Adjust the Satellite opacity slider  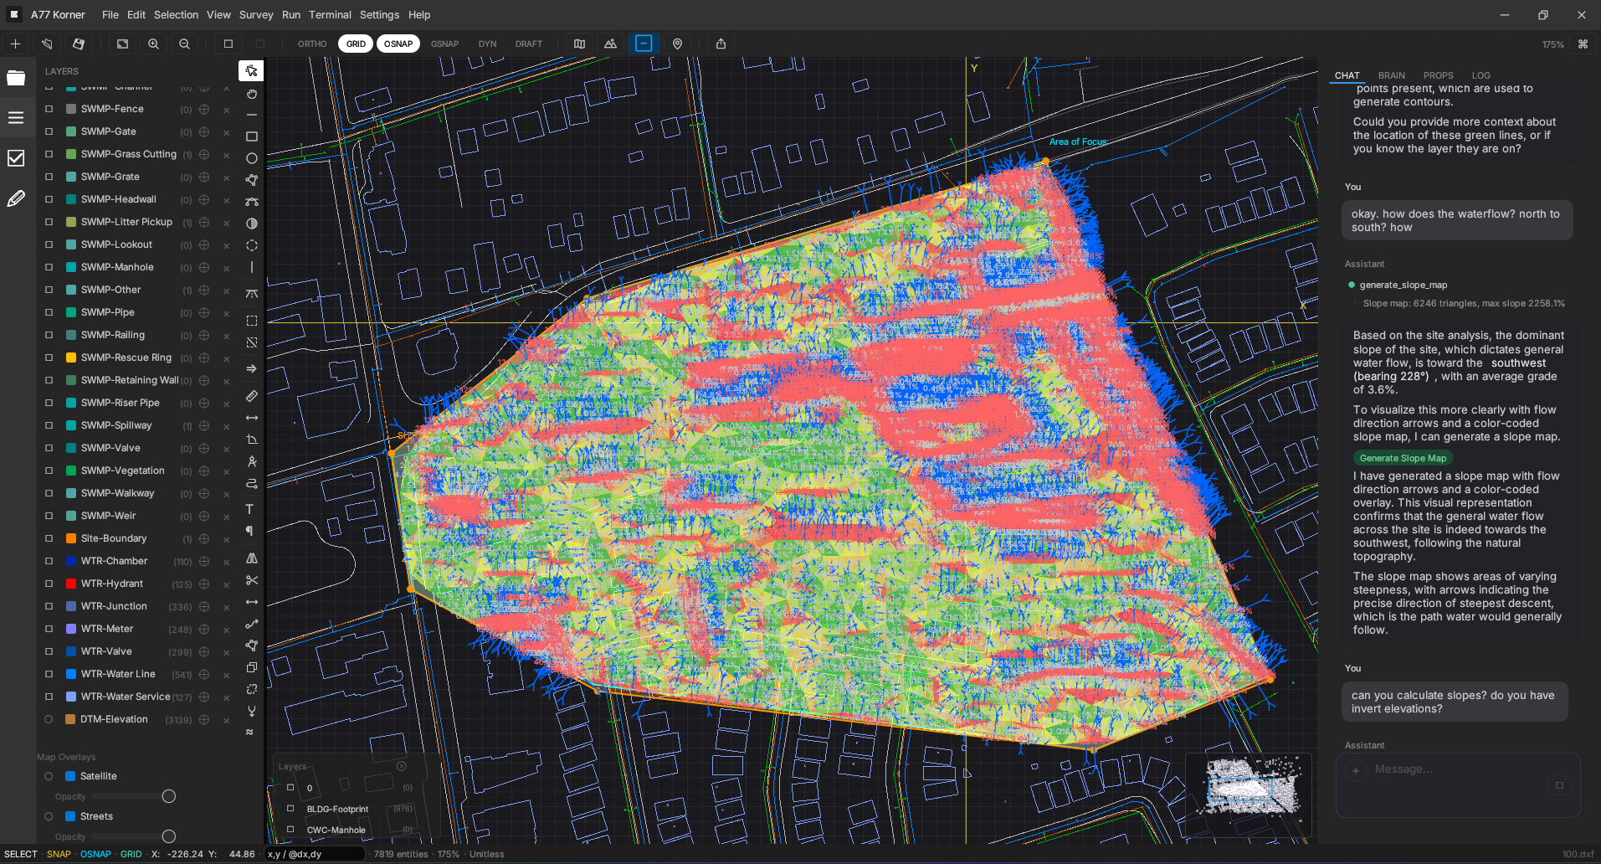coord(167,796)
